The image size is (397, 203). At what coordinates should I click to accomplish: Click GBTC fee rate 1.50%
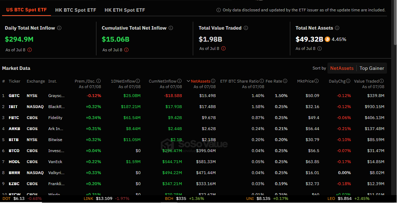coord(281,96)
